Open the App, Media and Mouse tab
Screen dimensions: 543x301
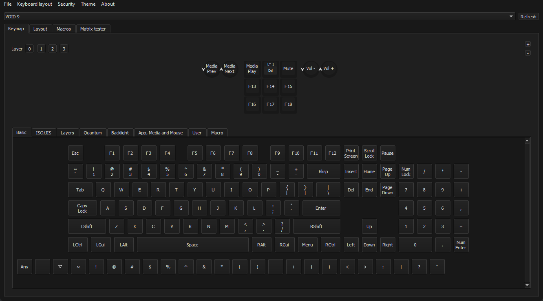(161, 133)
